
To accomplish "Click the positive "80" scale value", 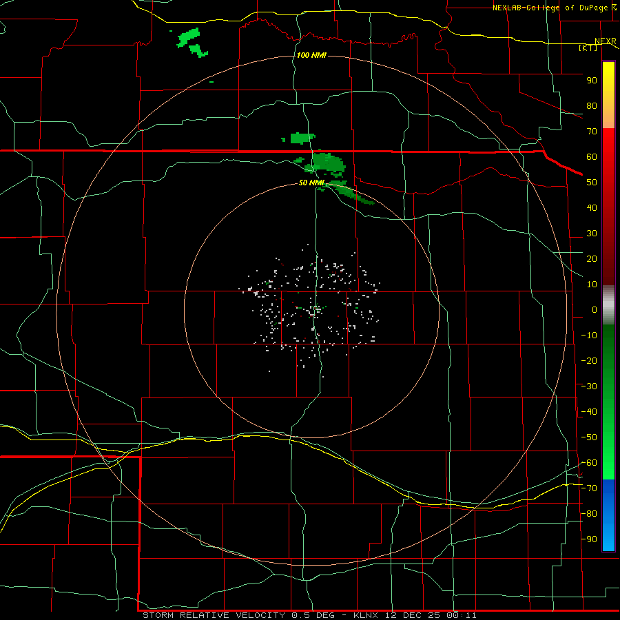I will (x=592, y=106).
